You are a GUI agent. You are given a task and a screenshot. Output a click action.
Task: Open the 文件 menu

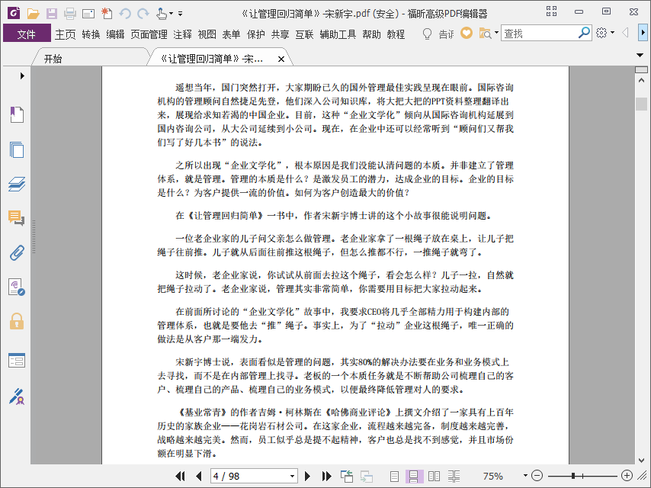click(x=27, y=34)
